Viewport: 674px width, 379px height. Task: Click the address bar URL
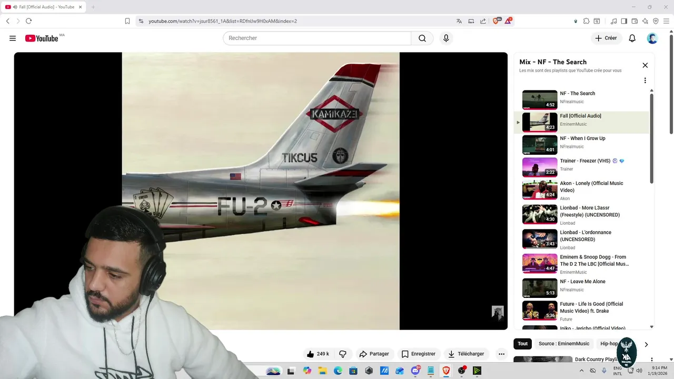coord(223,21)
